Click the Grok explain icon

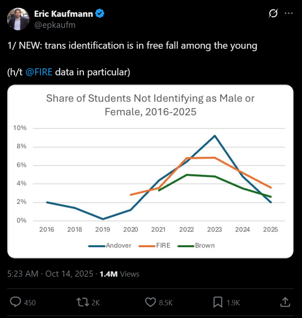pos(273,14)
